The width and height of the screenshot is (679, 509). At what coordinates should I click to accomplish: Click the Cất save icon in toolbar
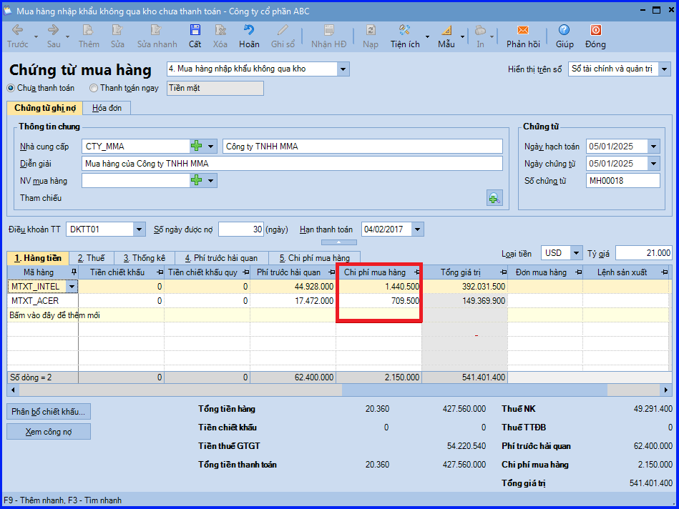[195, 30]
